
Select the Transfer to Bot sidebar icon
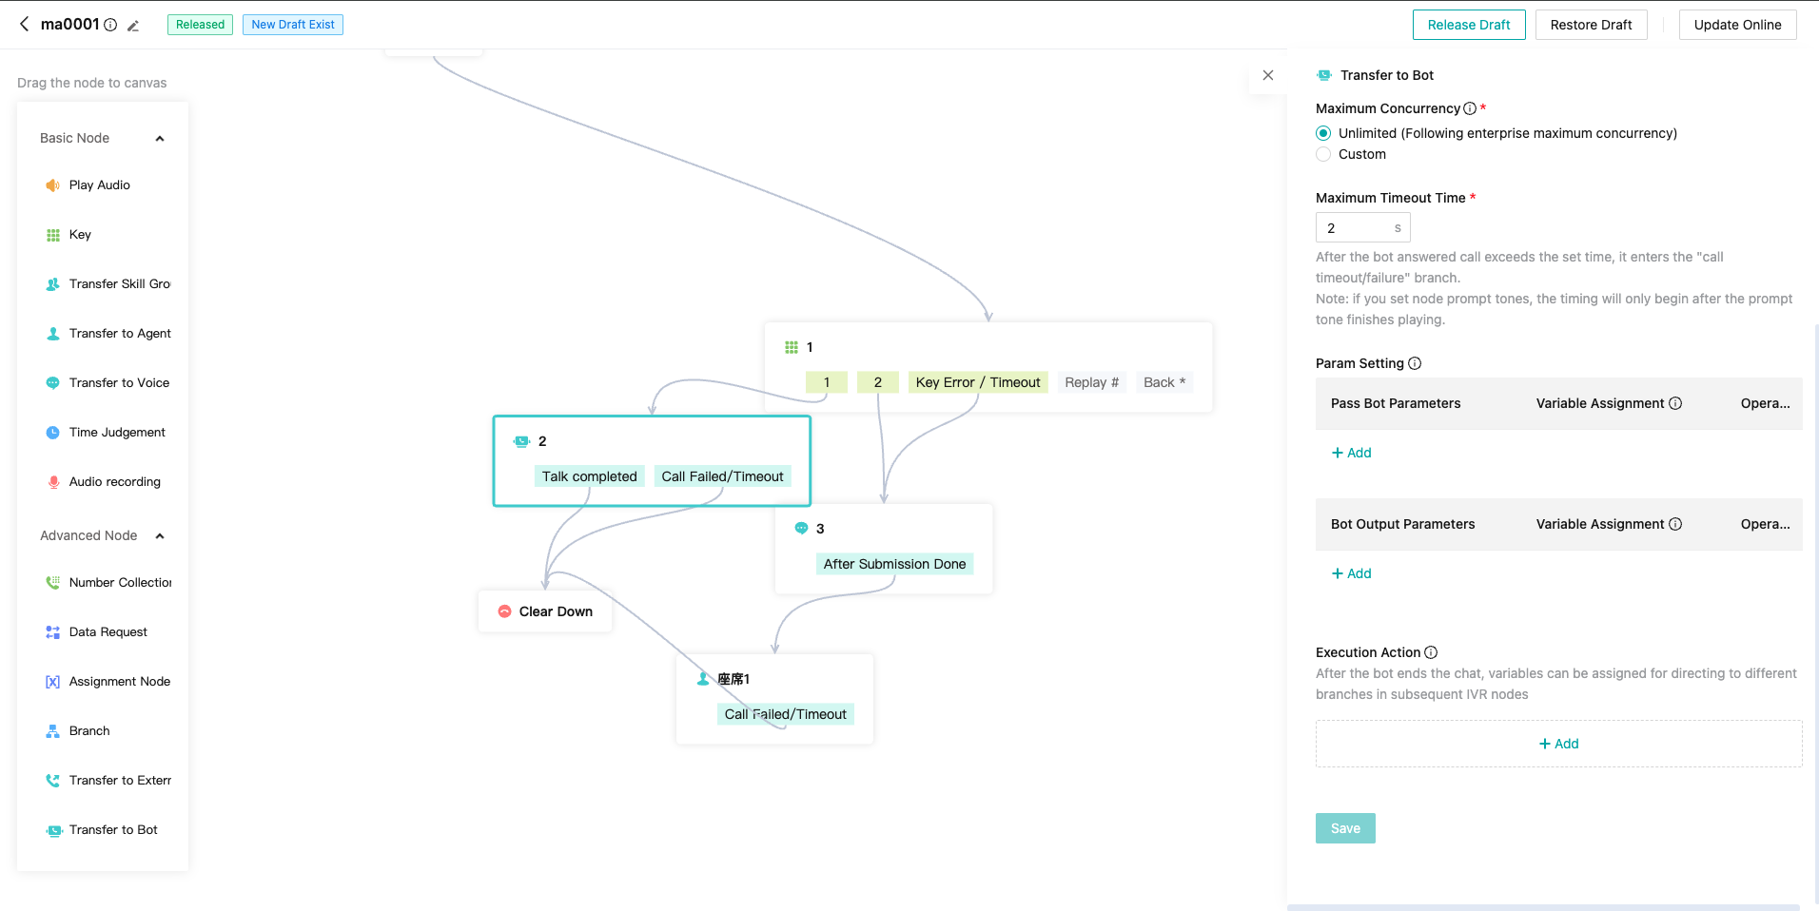click(x=53, y=830)
